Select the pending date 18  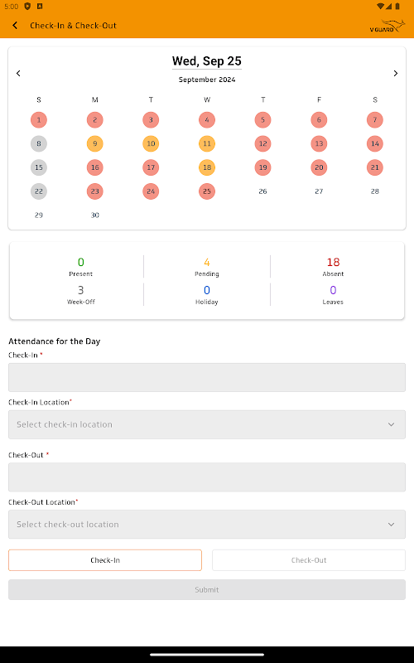[x=207, y=167]
